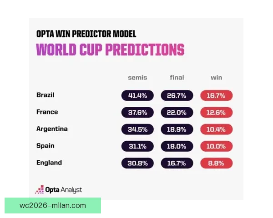
Task: Click Spain's 18.0% final pill
Action: 177,146
